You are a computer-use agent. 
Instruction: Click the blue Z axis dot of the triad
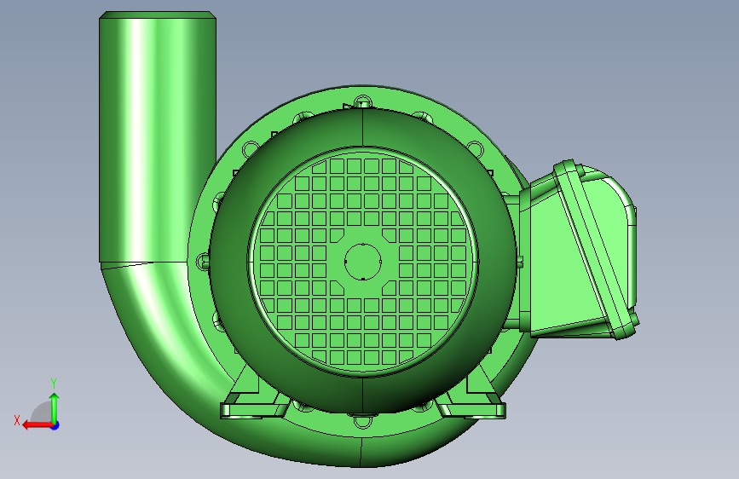click(x=55, y=425)
